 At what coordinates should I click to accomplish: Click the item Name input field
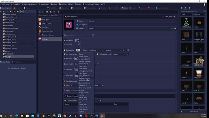[132, 21]
